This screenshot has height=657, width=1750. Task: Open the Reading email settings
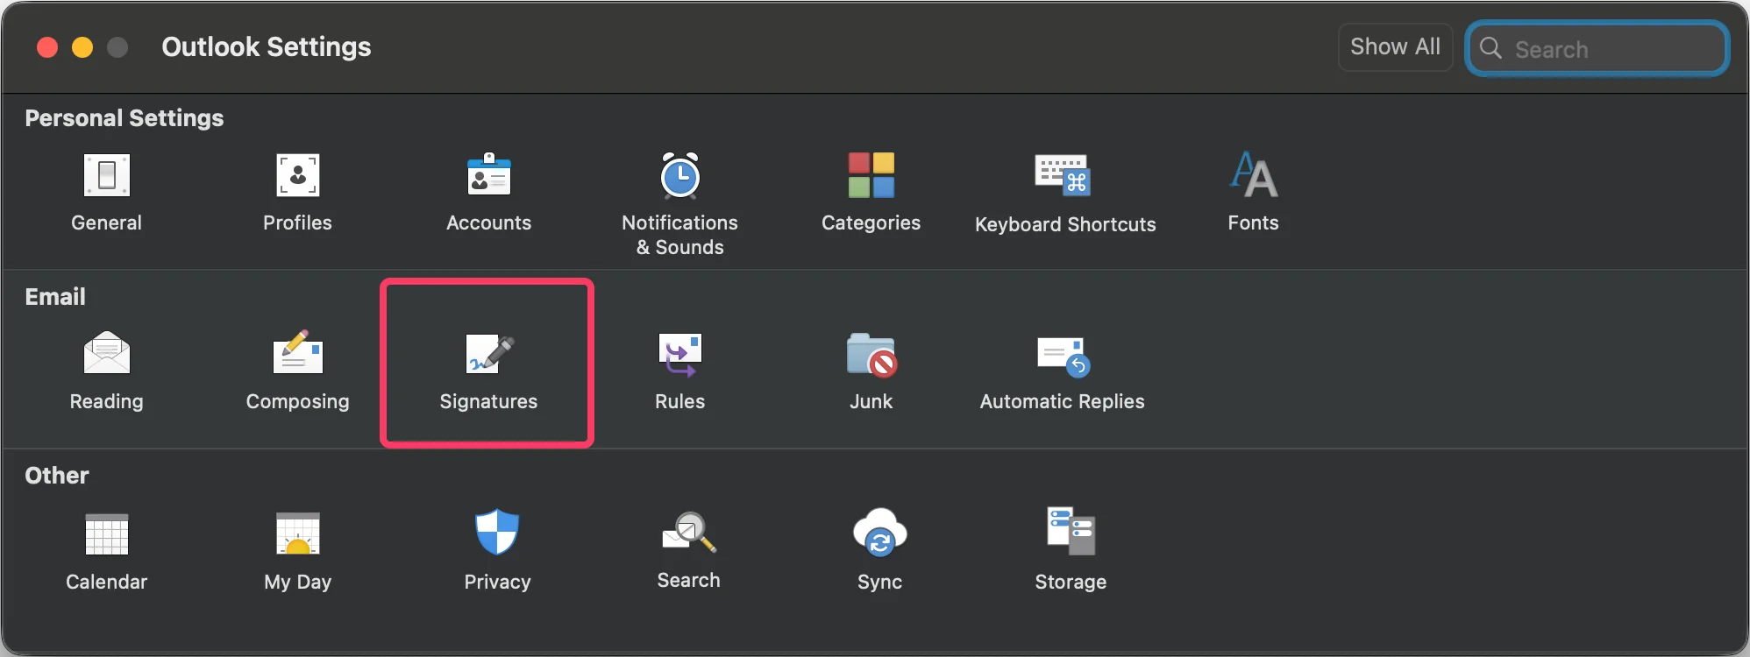click(106, 371)
